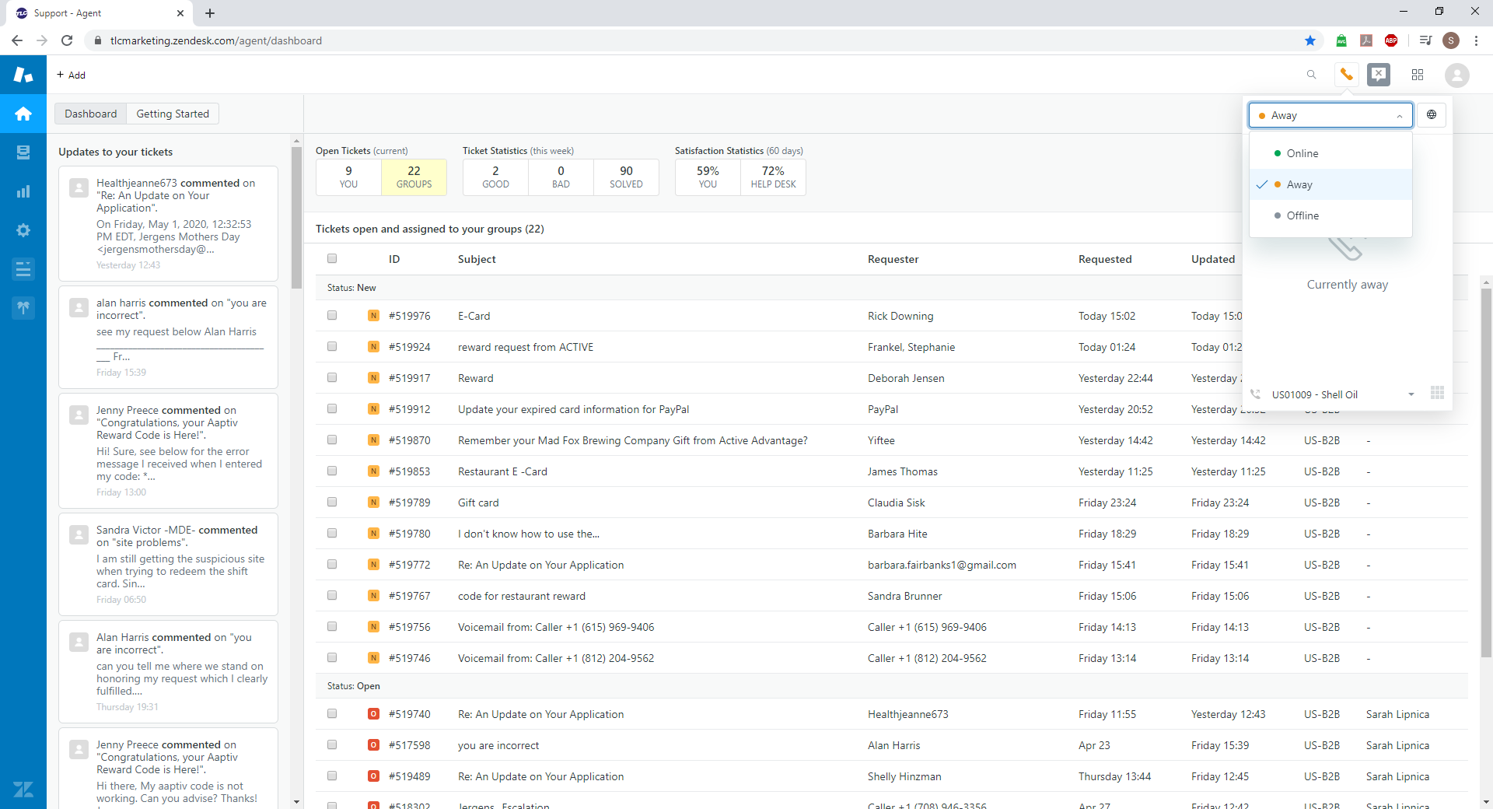Click the search magnifier icon

pos(1312,75)
